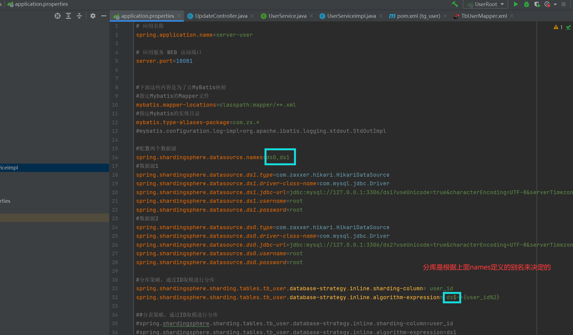This screenshot has width=573, height=335.
Task: Place cursor on spring.application.name=server-user line
Action: (194, 35)
